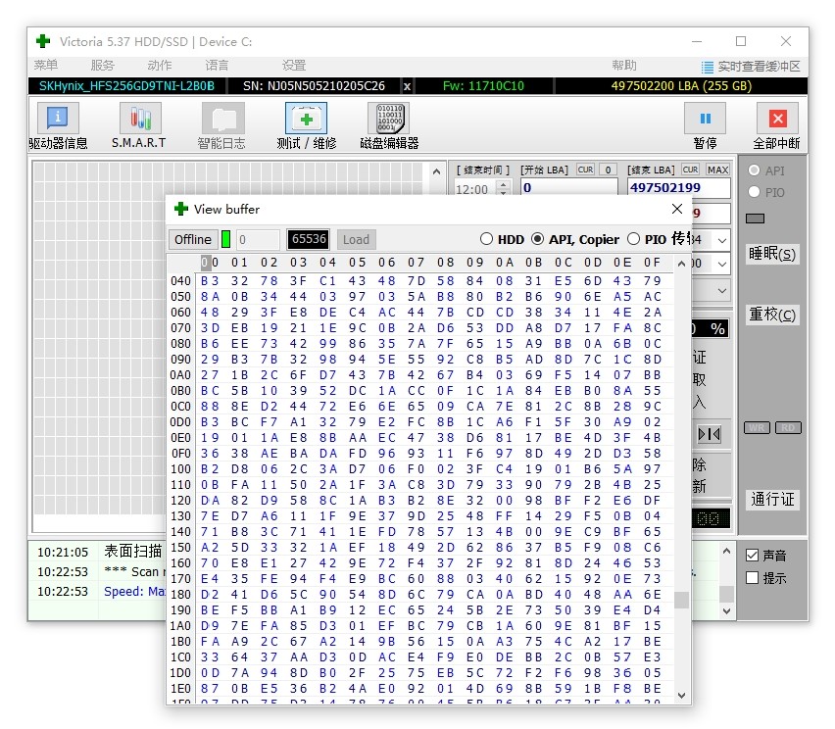Select the PIO radio in View buffer
The width and height of the screenshot is (835, 729).
coord(633,239)
